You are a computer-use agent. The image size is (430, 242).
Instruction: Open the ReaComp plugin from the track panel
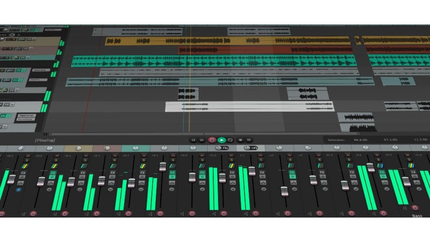(x=28, y=115)
